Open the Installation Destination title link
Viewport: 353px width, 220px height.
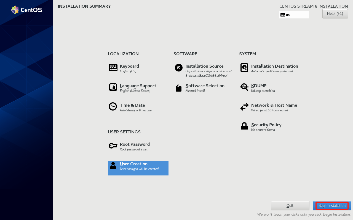[x=274, y=66]
